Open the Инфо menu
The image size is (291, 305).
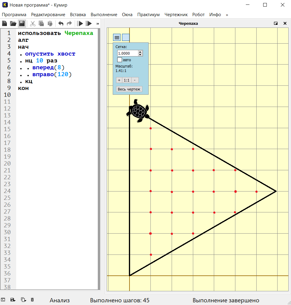215,15
